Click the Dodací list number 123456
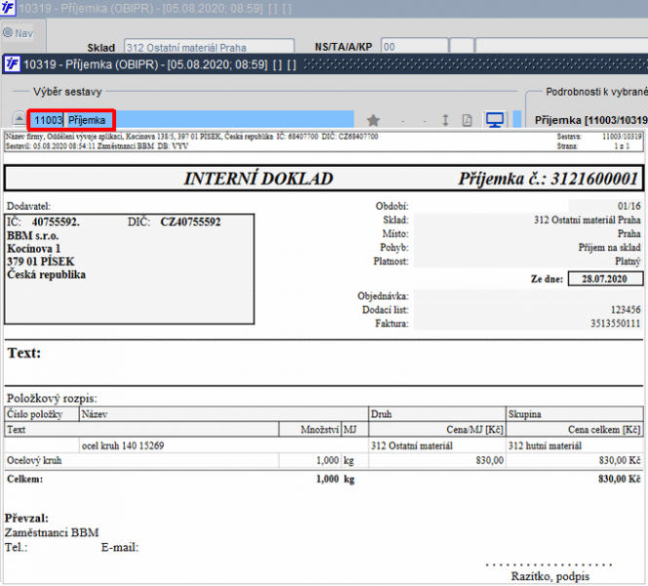This screenshot has width=648, height=586. [626, 310]
